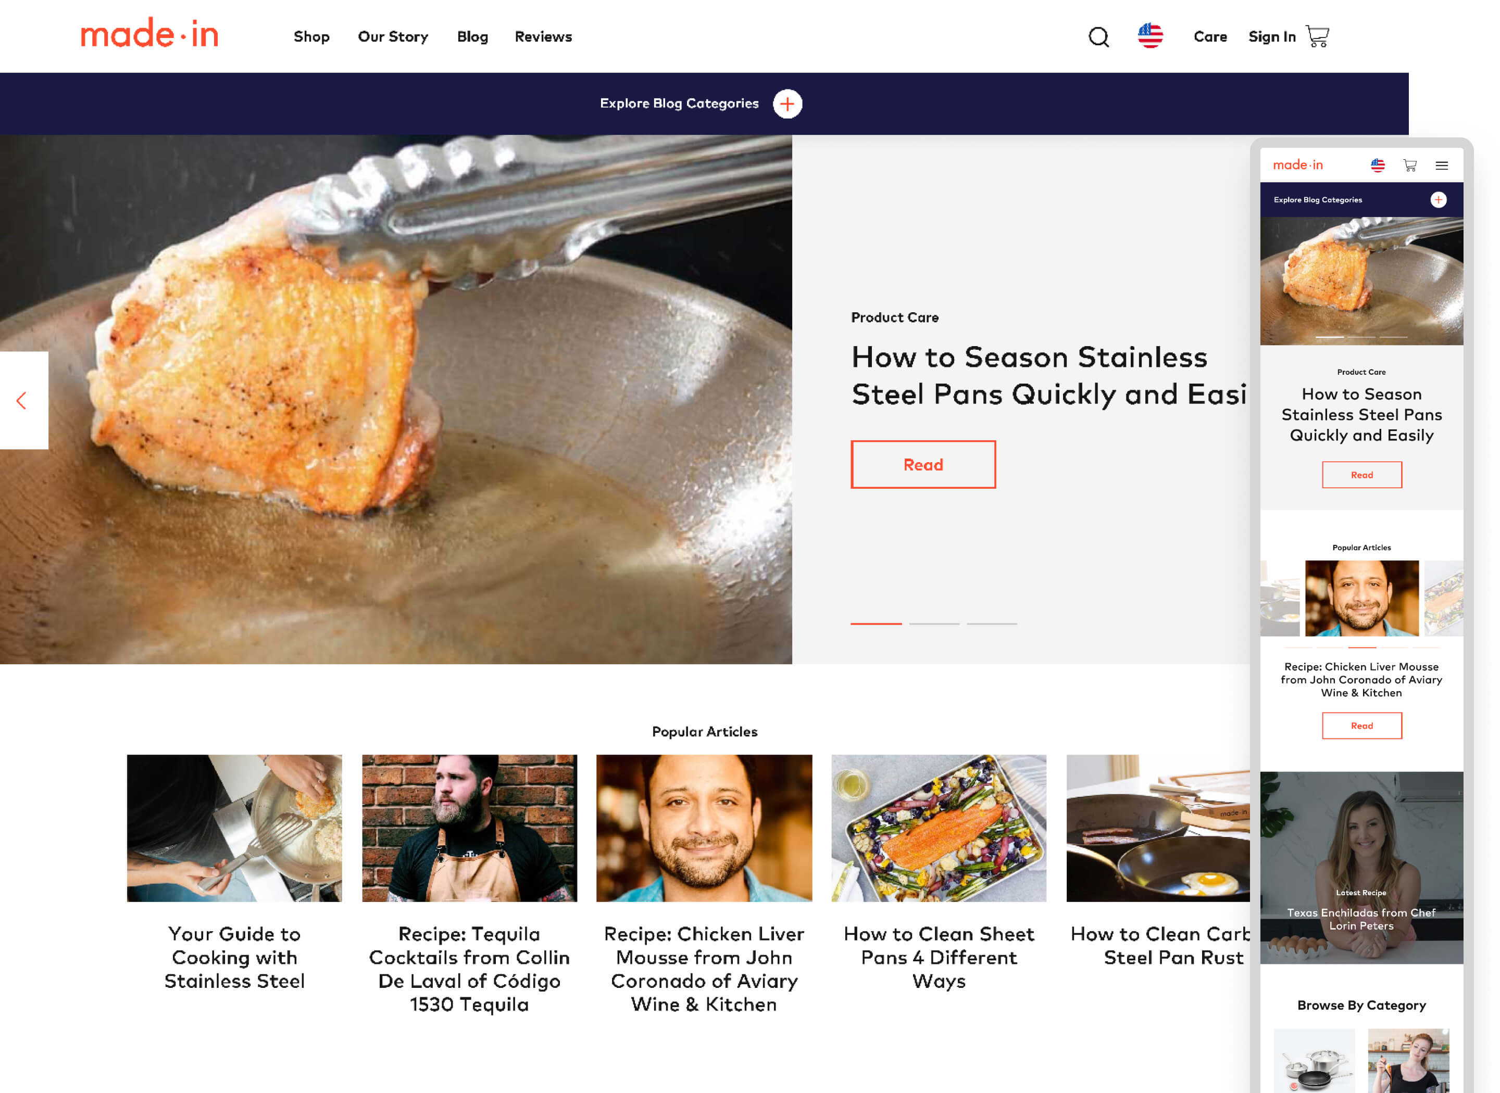This screenshot has width=1500, height=1093.
Task: Click the cart icon in mobile preview
Action: pyautogui.click(x=1409, y=166)
